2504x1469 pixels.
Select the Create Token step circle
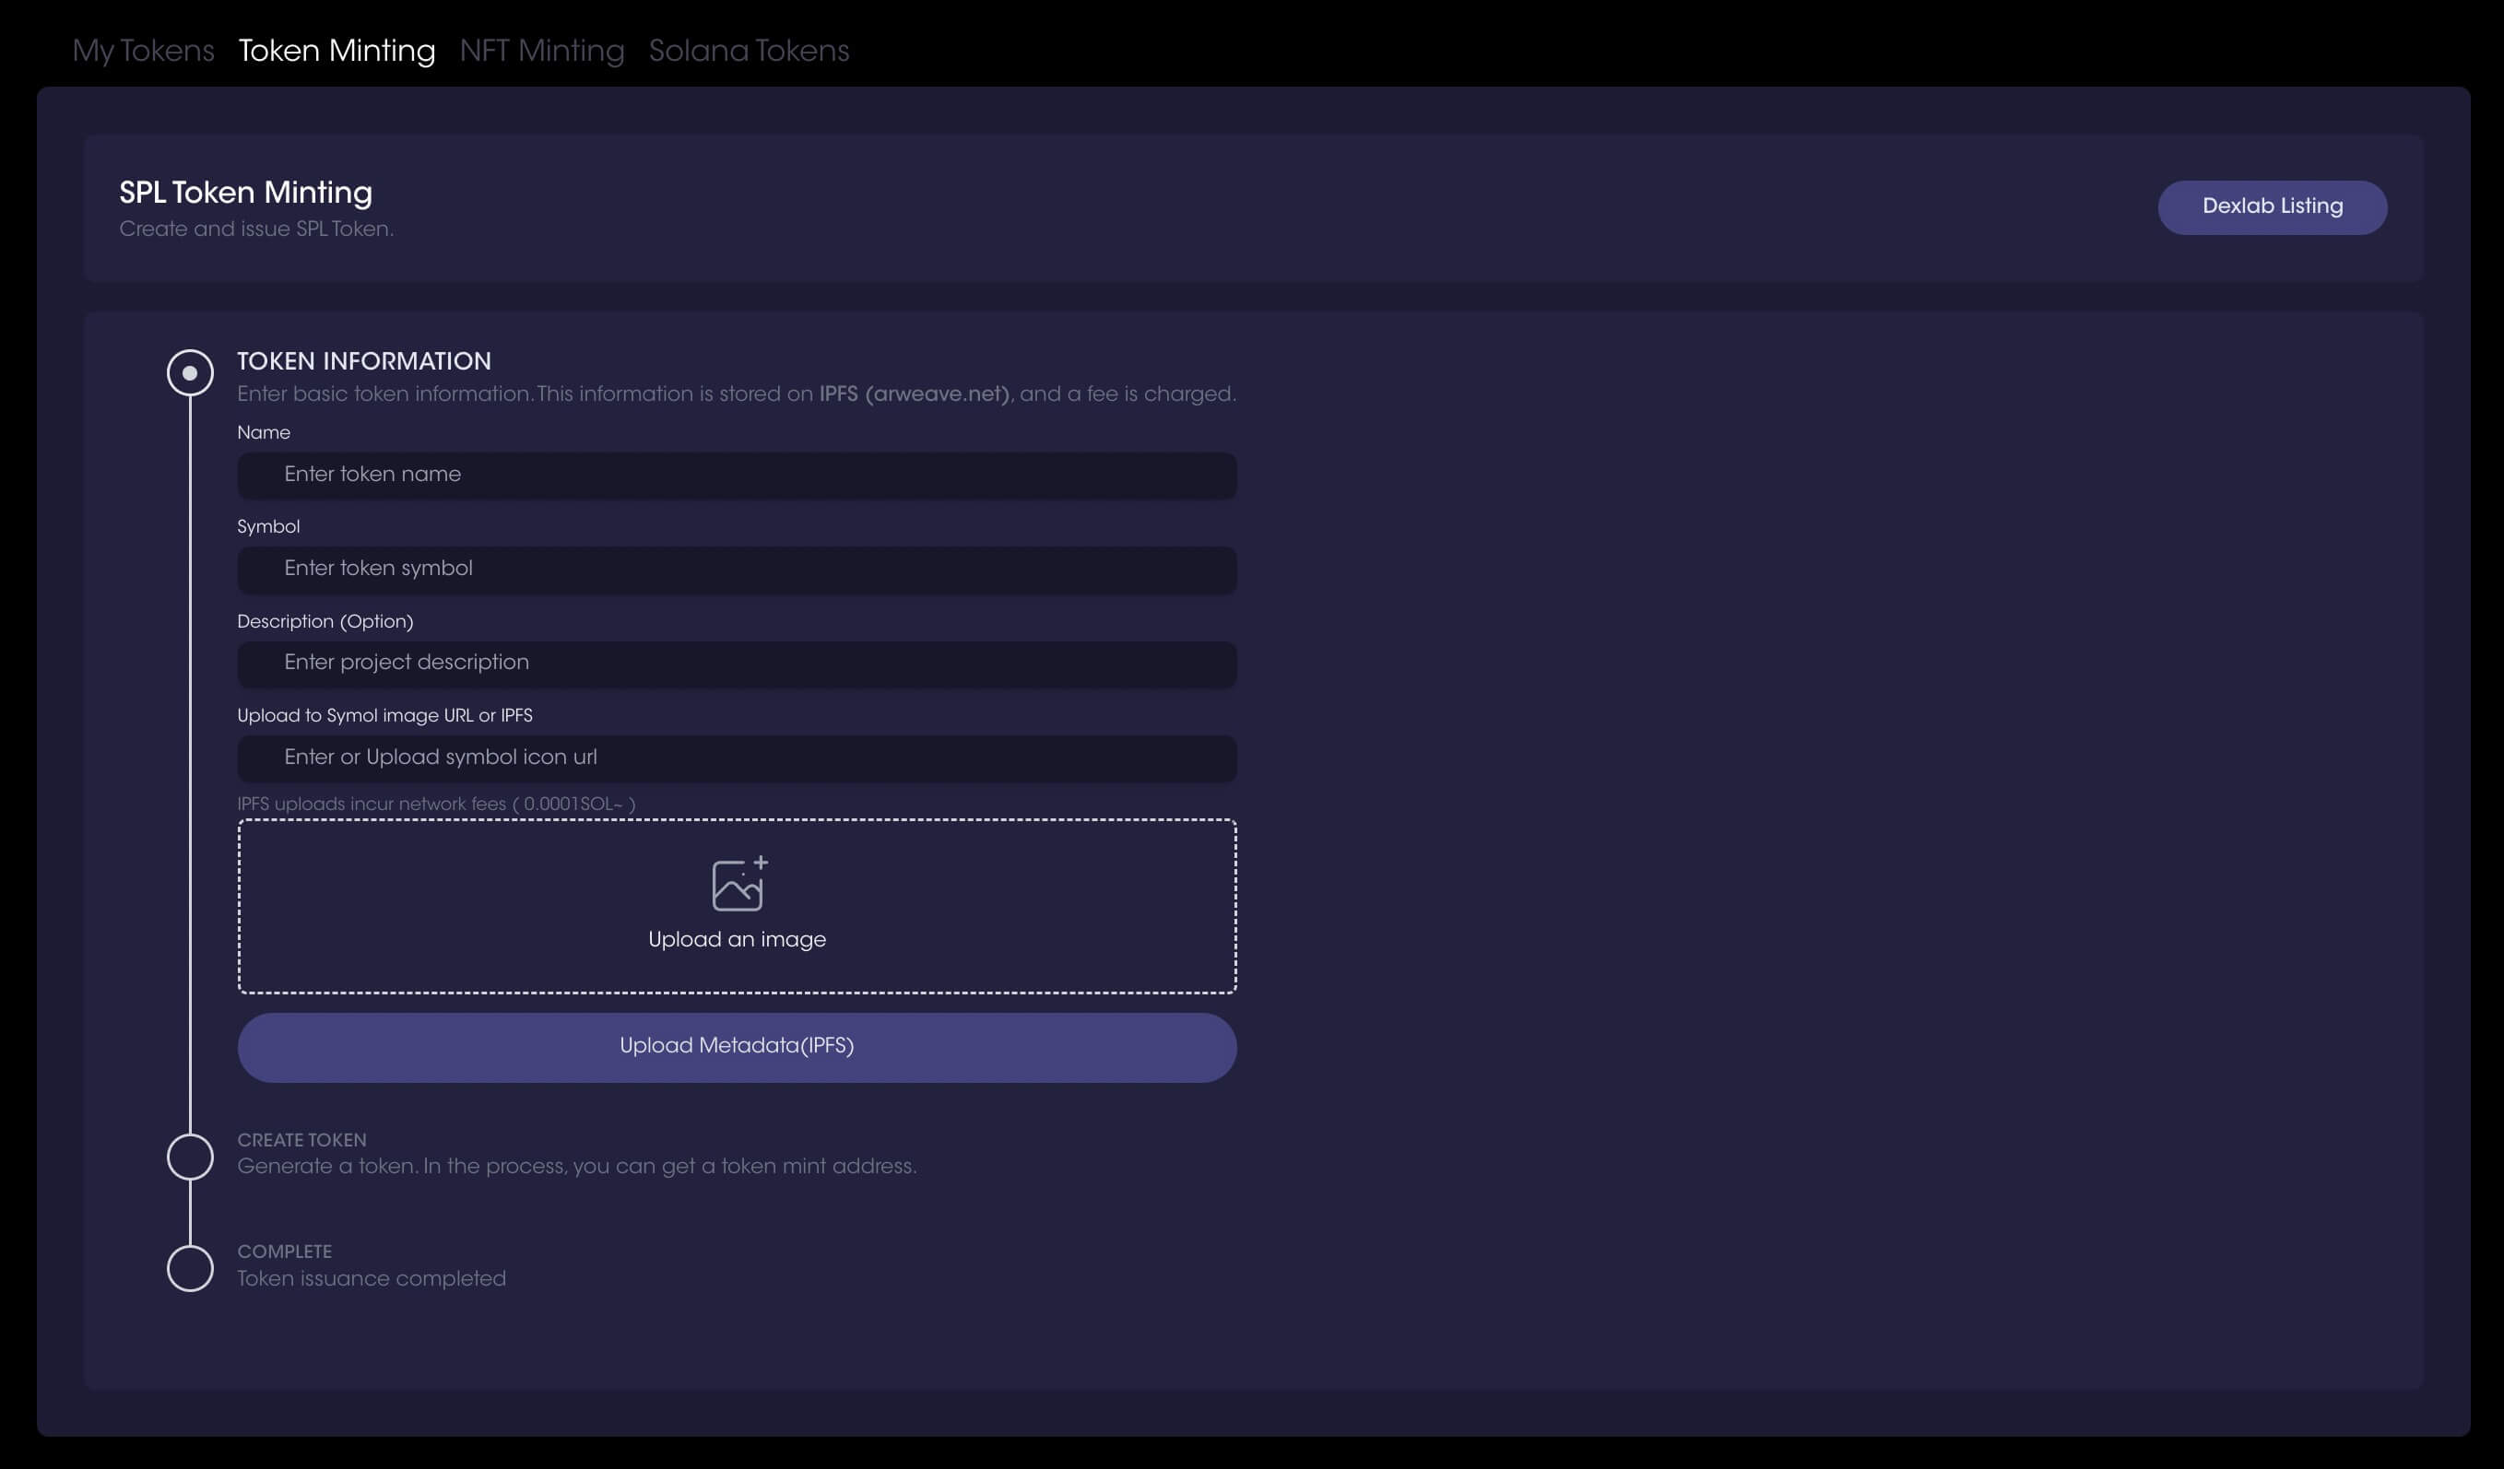pos(190,1157)
